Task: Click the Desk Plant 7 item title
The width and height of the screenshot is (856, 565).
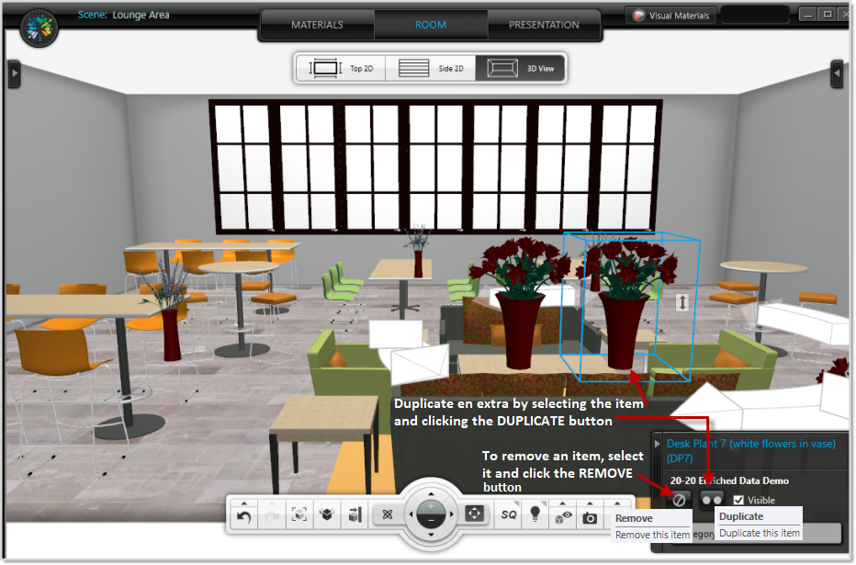Action: [751, 451]
